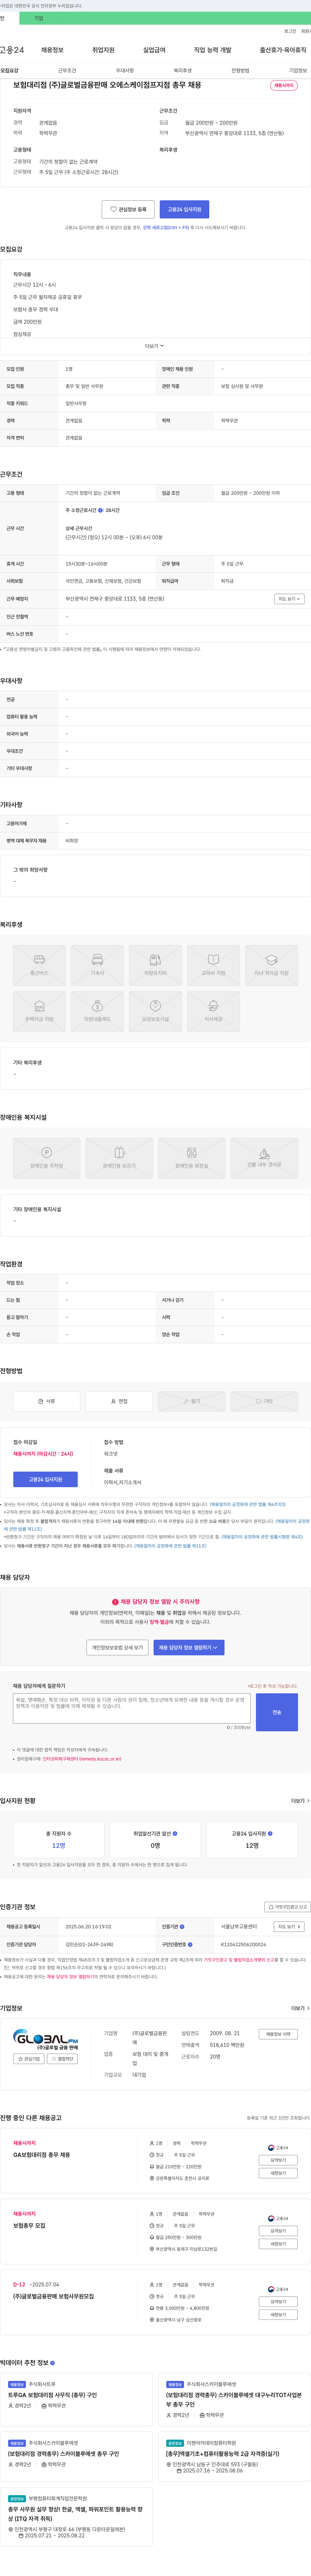Toggle the 열람제한 setting
The height and width of the screenshot is (2576, 311).
(x=63, y=2059)
